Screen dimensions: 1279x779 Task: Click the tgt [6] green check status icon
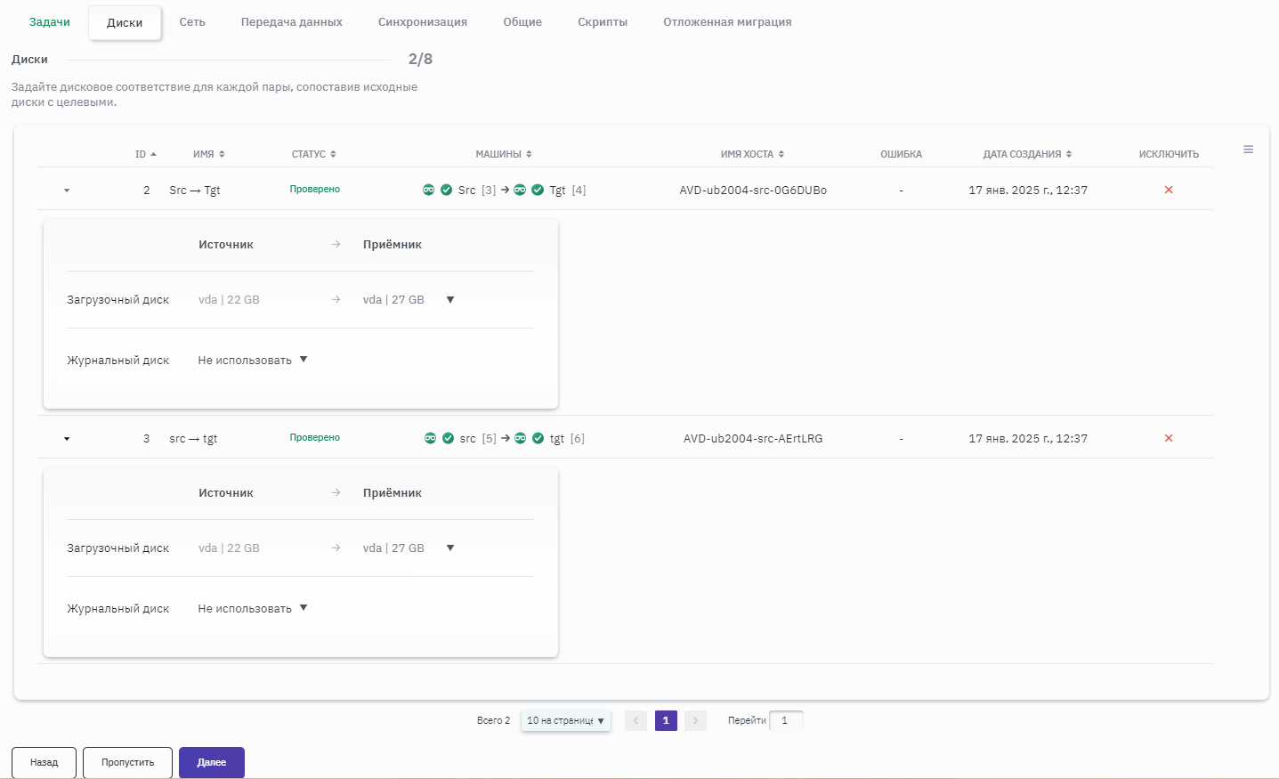pyautogui.click(x=538, y=438)
